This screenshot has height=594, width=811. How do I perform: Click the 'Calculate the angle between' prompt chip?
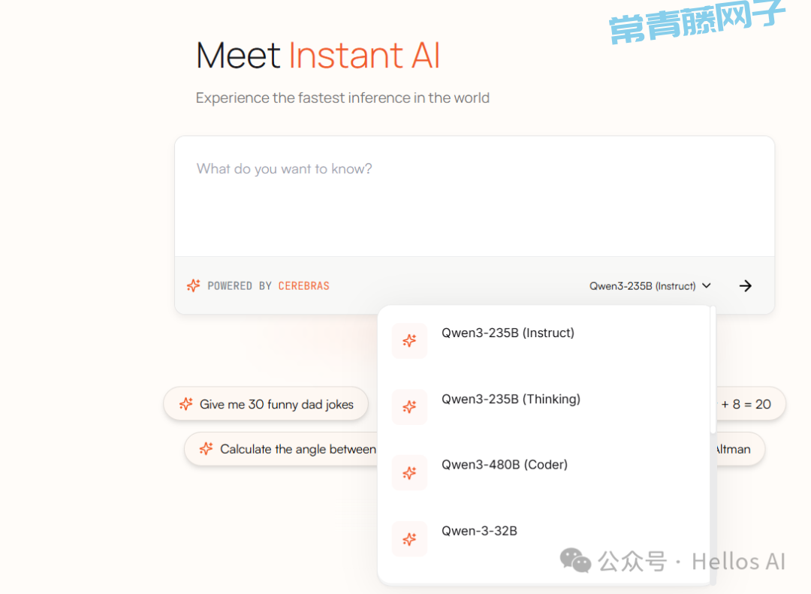297,449
